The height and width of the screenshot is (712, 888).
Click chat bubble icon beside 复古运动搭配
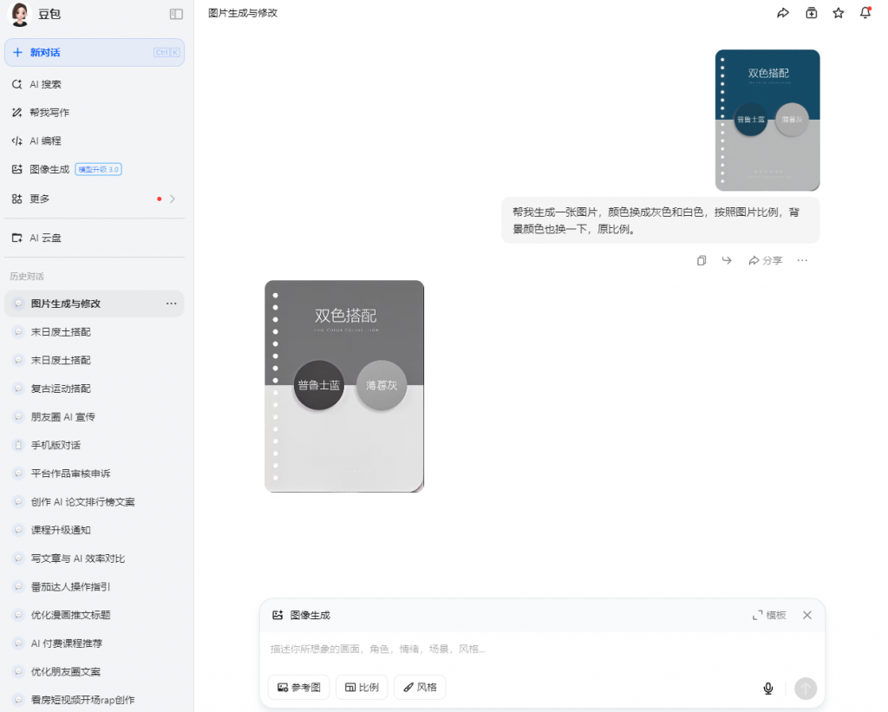click(18, 389)
